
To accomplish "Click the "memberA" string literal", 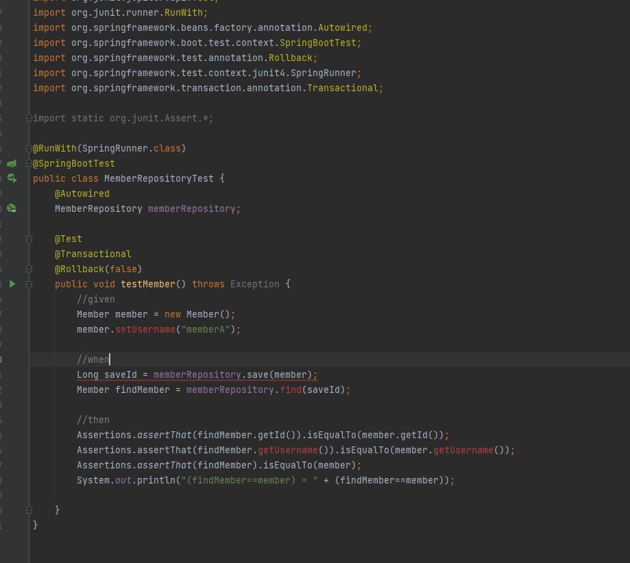I will [x=205, y=330].
